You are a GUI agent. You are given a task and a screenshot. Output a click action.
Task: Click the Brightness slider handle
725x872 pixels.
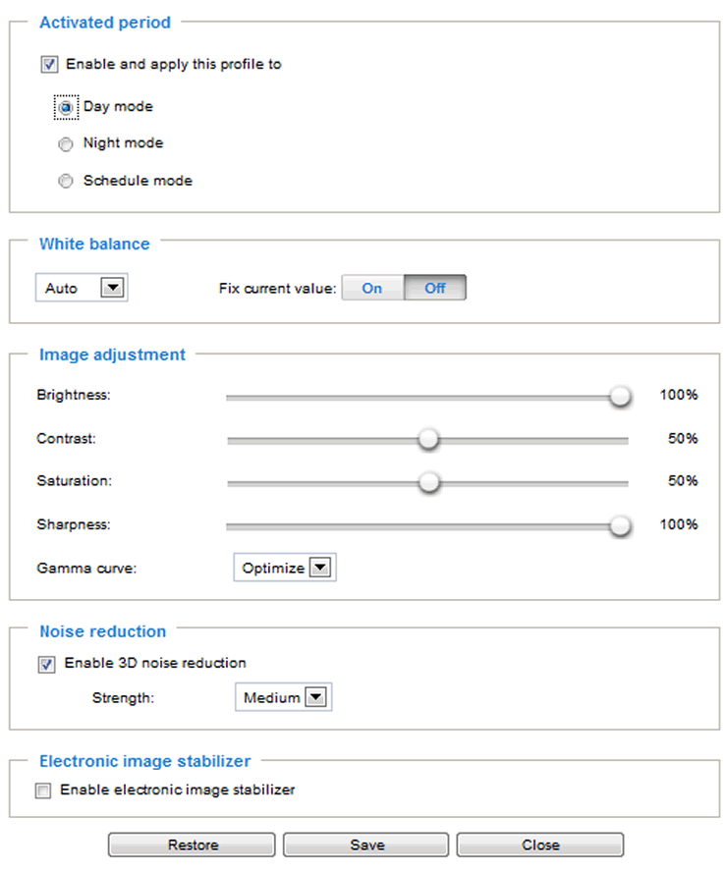click(x=619, y=397)
